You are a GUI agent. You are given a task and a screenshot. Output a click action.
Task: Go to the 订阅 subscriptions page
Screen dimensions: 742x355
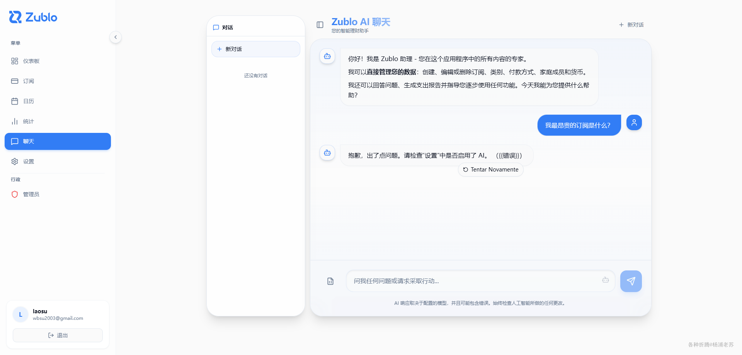58,81
